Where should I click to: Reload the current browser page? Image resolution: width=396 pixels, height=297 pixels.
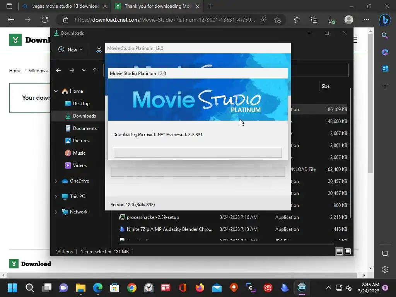coord(45,20)
